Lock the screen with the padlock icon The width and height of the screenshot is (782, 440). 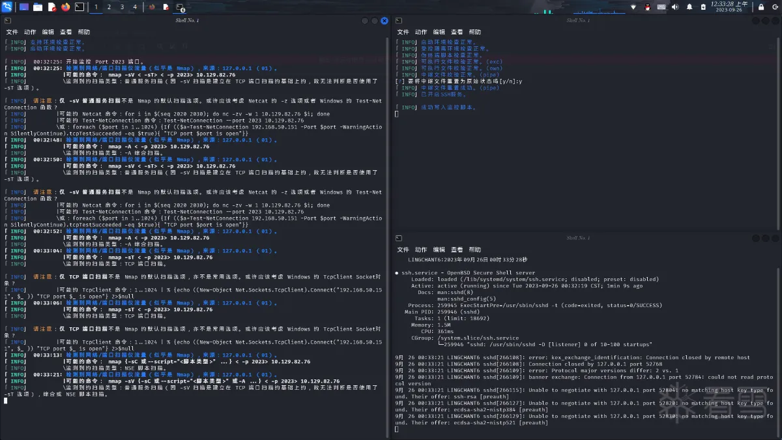click(761, 7)
